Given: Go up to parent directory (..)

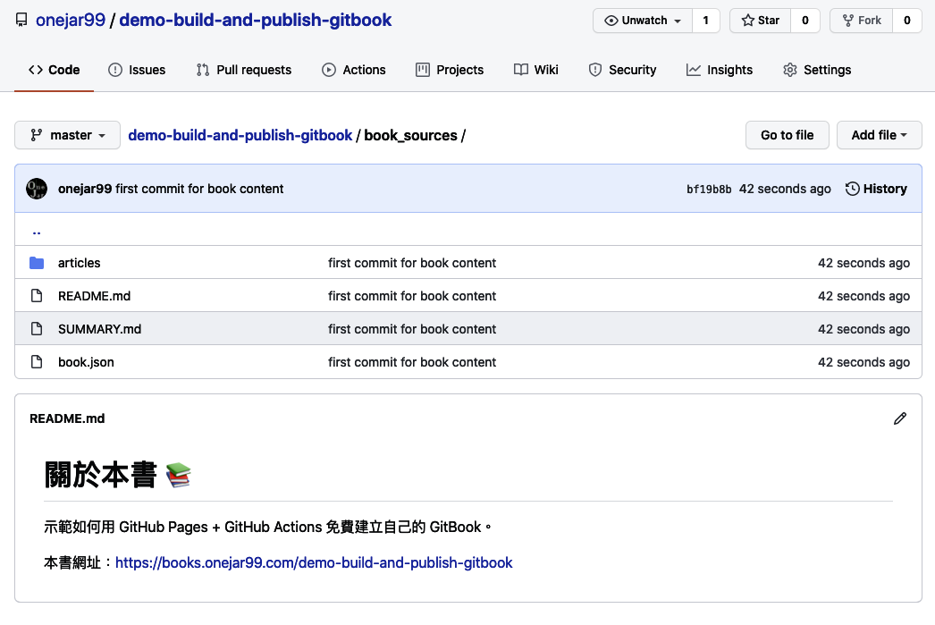Looking at the screenshot, I should click(x=37, y=232).
